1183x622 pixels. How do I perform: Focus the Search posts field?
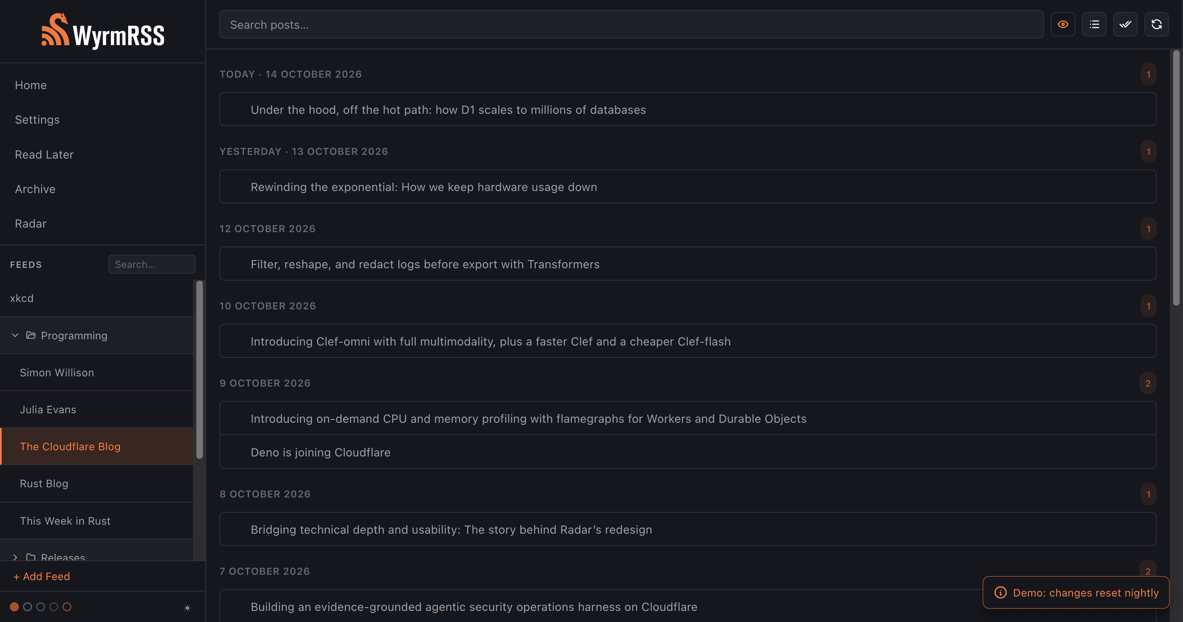click(x=631, y=24)
